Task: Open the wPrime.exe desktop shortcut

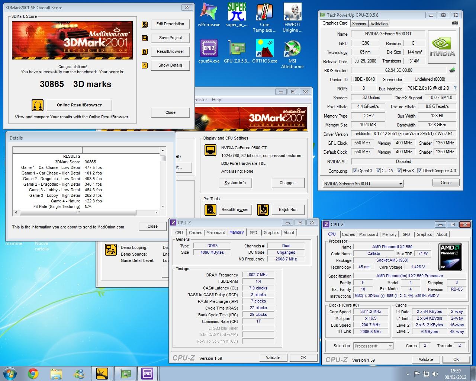Action: [x=209, y=14]
